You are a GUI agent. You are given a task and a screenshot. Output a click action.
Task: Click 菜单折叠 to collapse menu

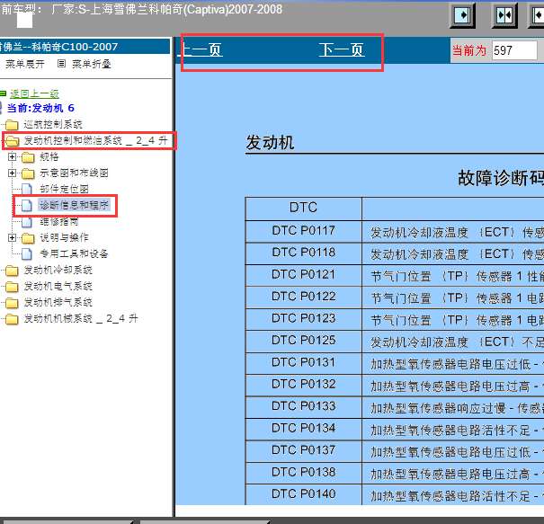[91, 64]
